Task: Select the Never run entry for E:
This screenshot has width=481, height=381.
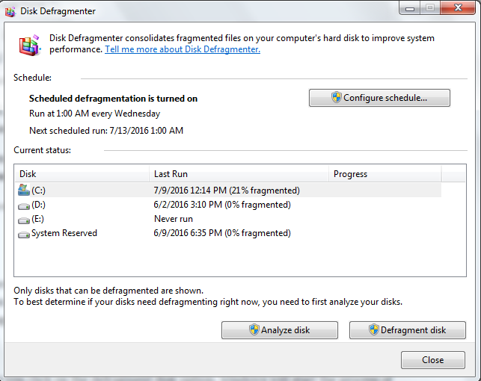Action: [174, 219]
